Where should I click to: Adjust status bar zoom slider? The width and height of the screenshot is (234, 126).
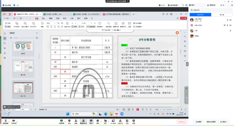[173, 109]
